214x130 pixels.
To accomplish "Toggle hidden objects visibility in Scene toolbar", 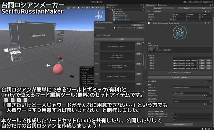I will pyautogui.click(x=93, y=8).
